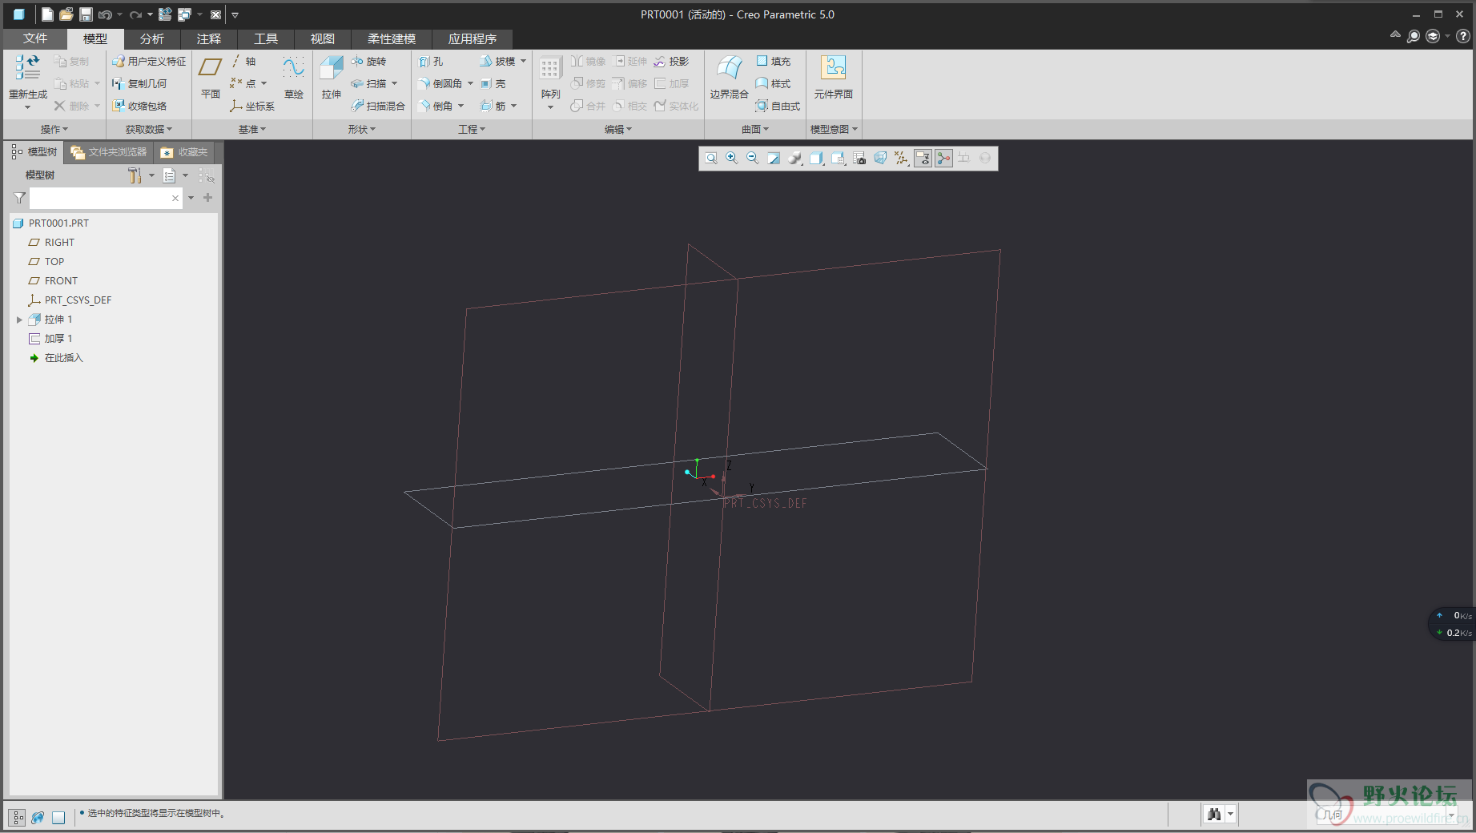Screen dimensions: 1476x833
Task: Select the Project (投影) tool
Action: pos(671,61)
